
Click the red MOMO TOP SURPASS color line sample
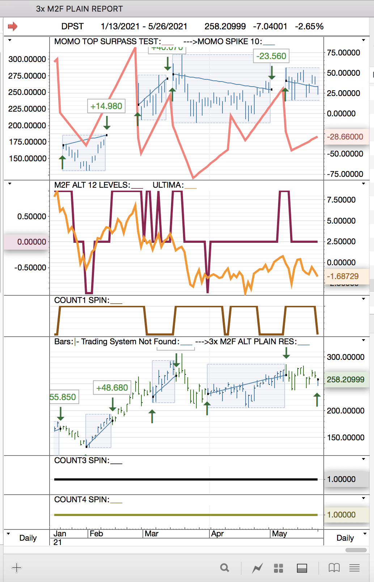(x=168, y=45)
